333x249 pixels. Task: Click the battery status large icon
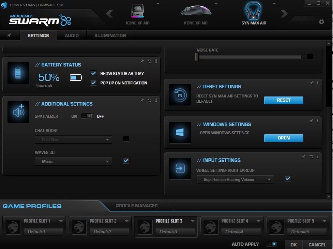coord(18,73)
